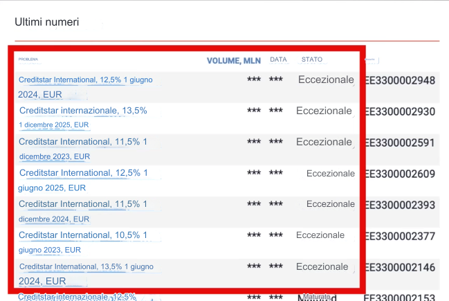Open Creditstar International 12,5% 1 giugno 2025 bond
Screen dimensions: 449x301
pos(83,180)
